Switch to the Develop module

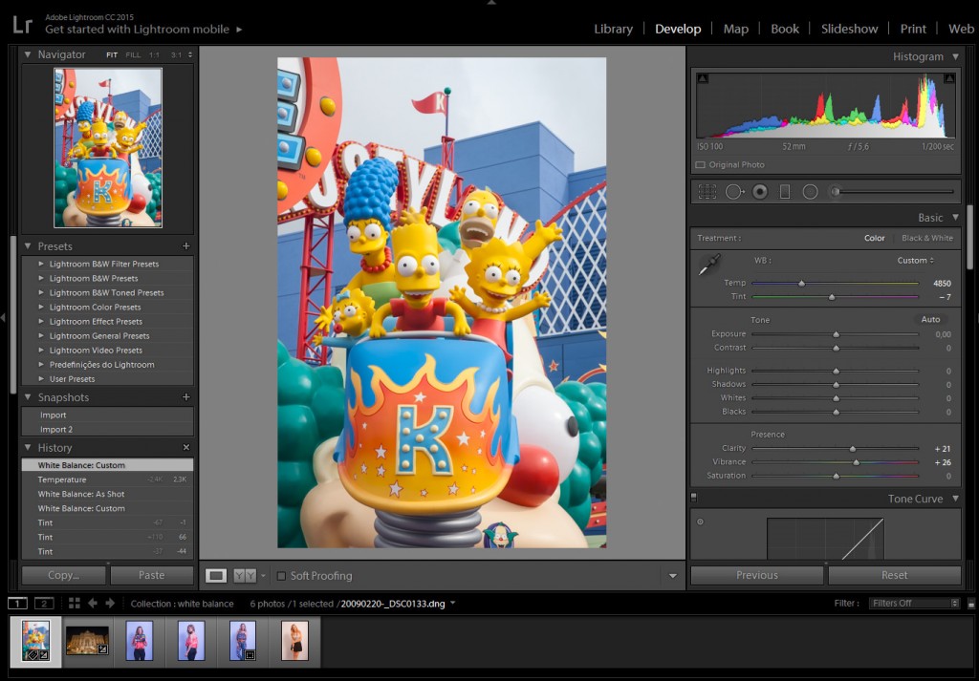click(678, 29)
